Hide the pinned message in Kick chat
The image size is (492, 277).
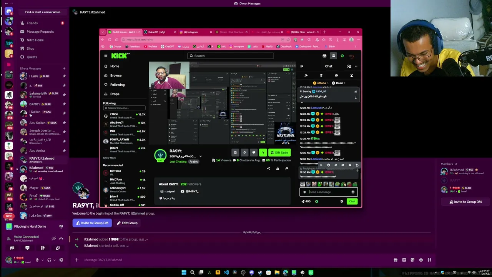coord(356,92)
